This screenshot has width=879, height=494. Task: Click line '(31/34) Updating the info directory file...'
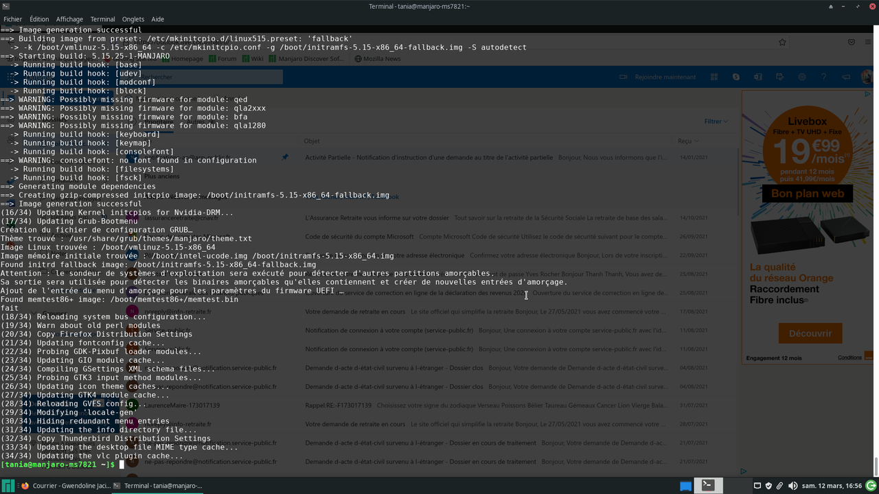(99, 430)
